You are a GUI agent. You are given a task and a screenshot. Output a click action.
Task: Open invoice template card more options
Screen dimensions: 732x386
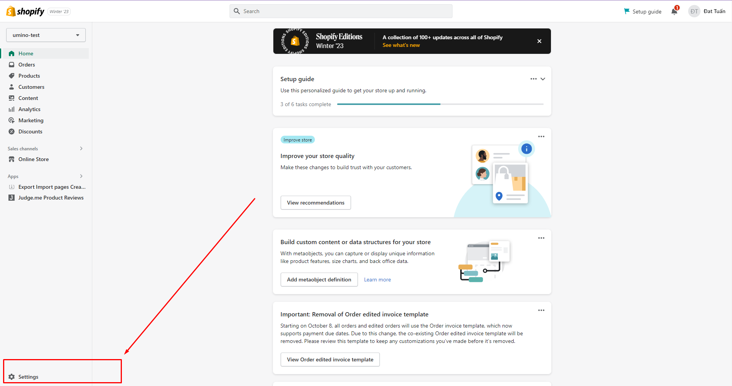[x=541, y=310]
